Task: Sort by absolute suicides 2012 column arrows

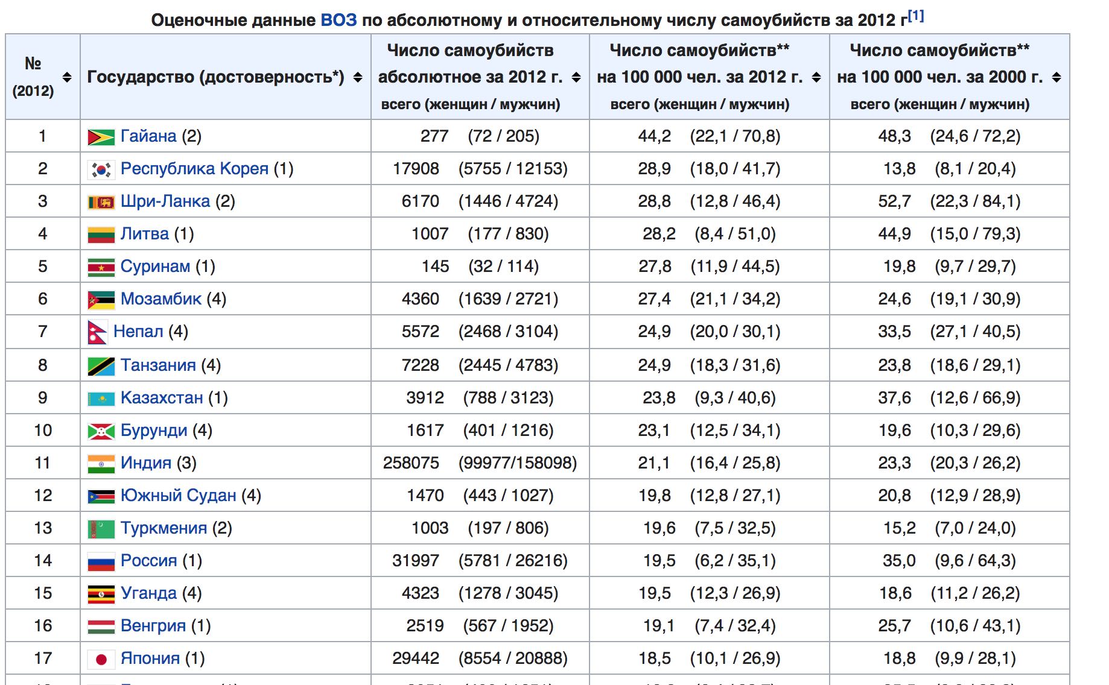Action: 576,77
